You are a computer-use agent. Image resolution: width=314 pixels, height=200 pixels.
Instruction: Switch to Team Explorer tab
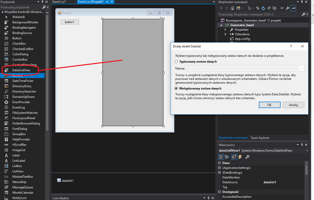[260, 138]
